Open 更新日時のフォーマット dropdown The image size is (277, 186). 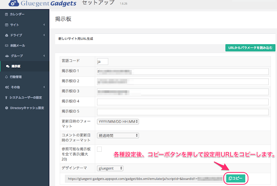tap(118, 122)
